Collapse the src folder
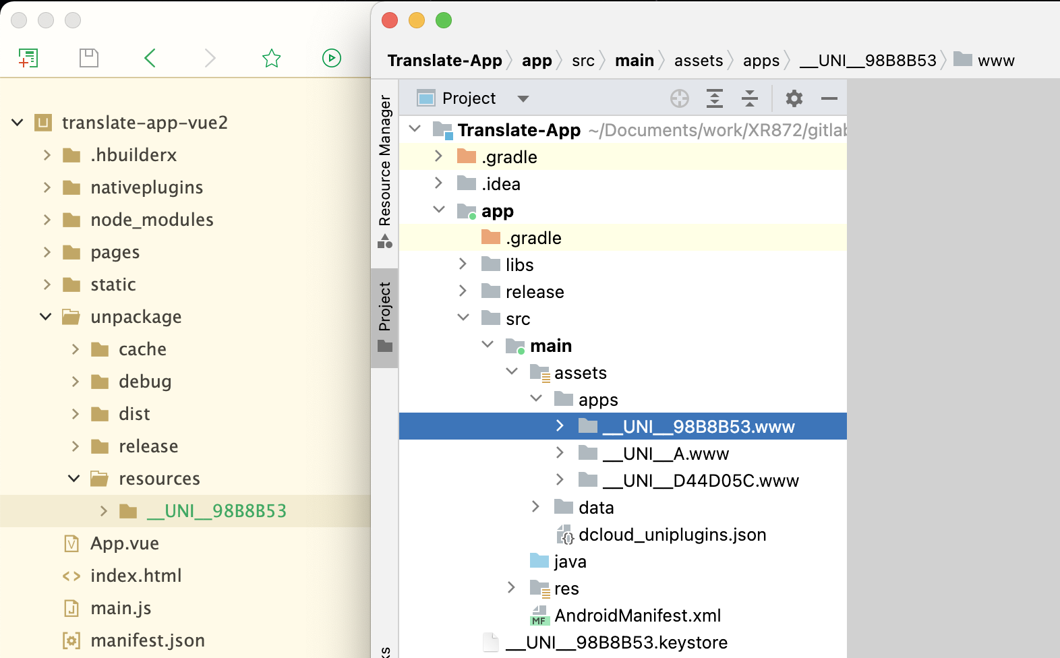The image size is (1060, 658). coord(463,318)
